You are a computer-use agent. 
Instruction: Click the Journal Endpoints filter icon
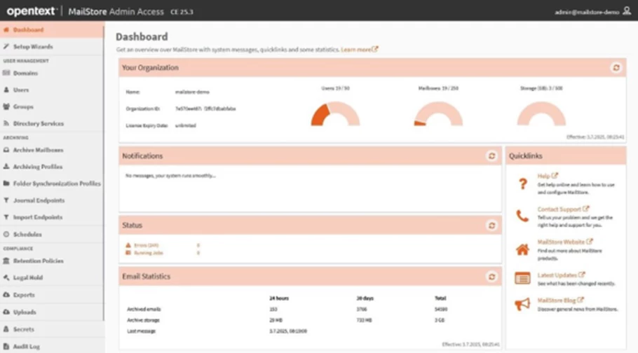pos(6,200)
